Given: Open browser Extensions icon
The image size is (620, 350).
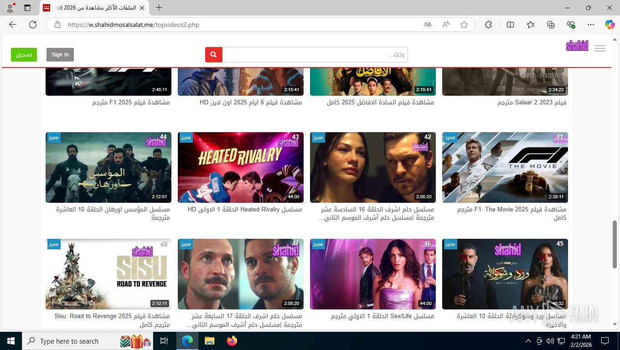Looking at the screenshot, I should pos(488,25).
